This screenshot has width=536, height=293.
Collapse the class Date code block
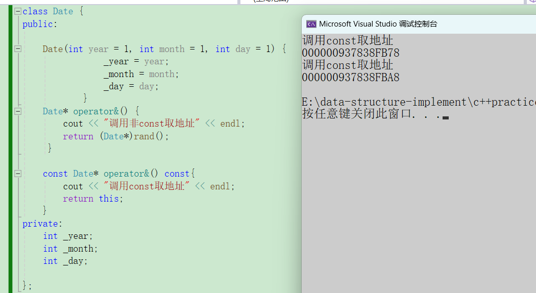(x=18, y=11)
